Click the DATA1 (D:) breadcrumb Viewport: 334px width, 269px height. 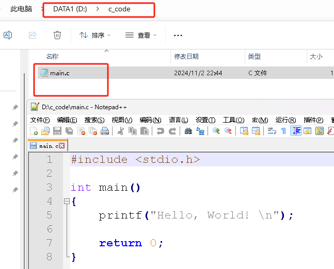[70, 9]
